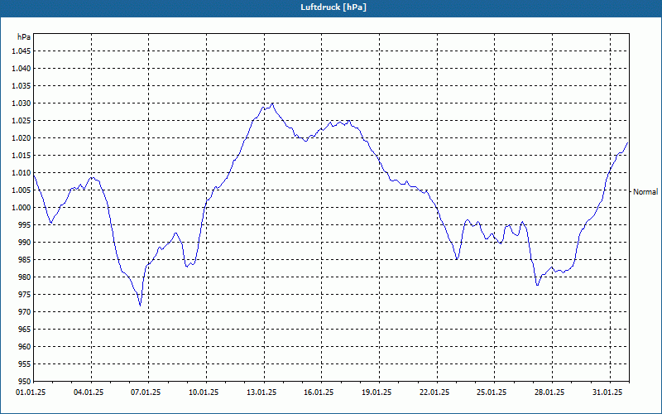Click the 13.01.25 date label

[x=261, y=392]
